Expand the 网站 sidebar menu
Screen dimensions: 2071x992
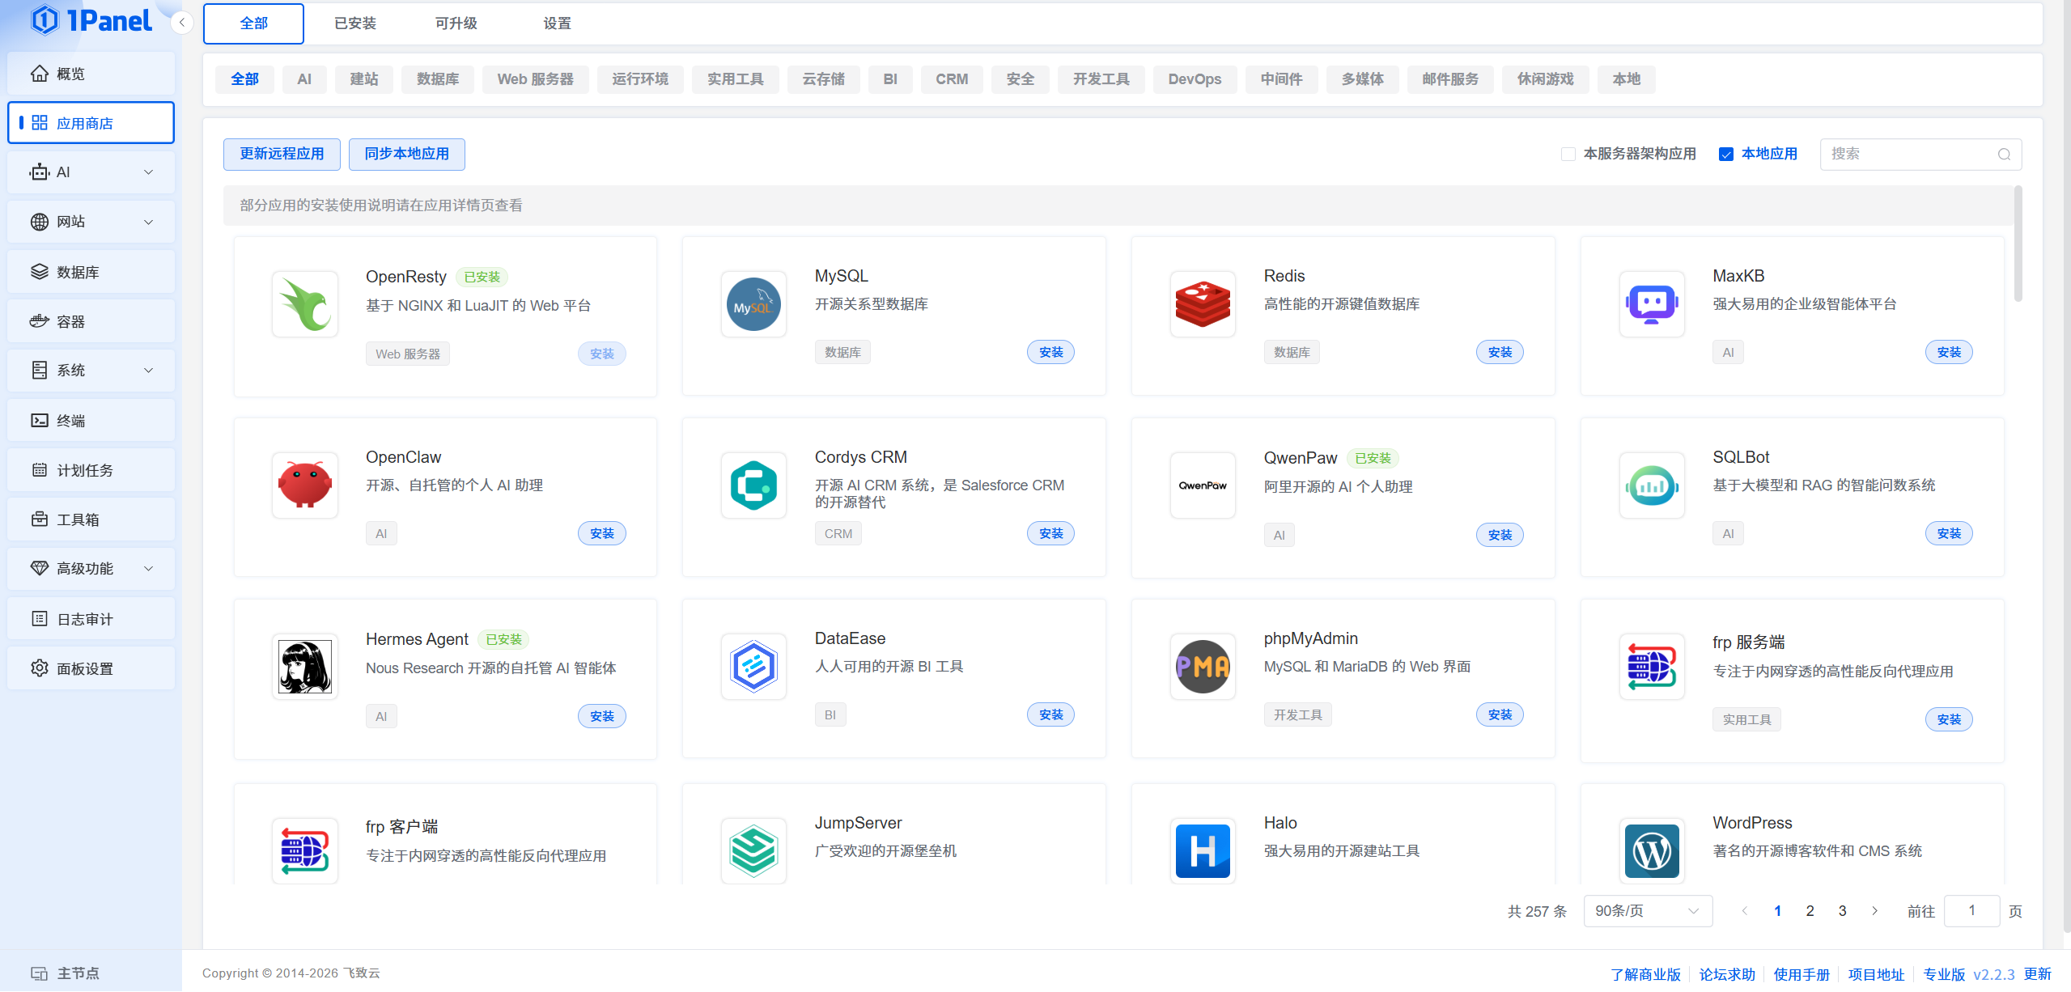tap(91, 222)
